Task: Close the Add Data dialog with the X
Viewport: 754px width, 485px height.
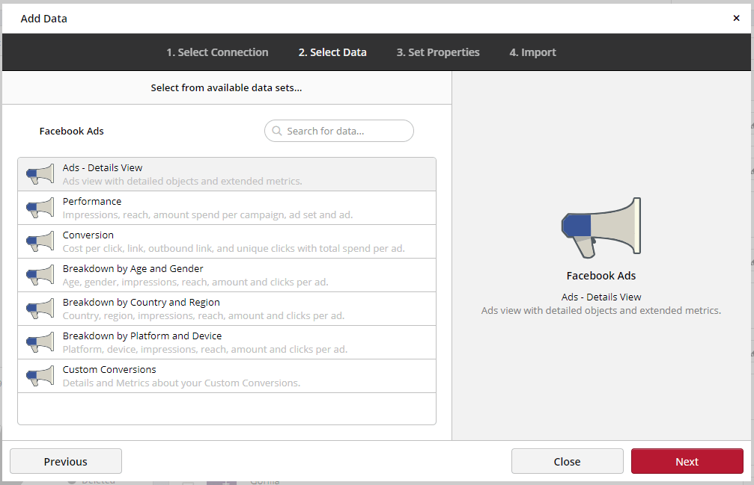Action: click(x=736, y=18)
